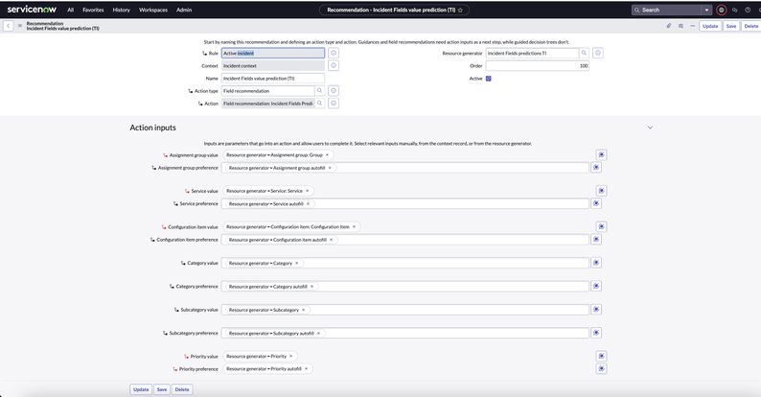Open the Workspaces menu
Image resolution: width=761 pixels, height=397 pixels.
(153, 10)
